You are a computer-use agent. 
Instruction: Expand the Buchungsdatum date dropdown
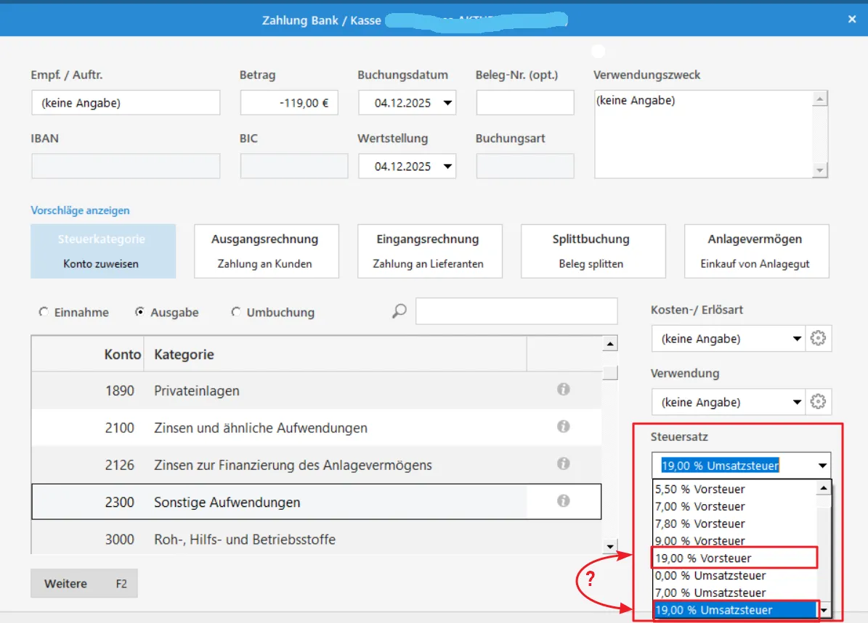point(447,103)
